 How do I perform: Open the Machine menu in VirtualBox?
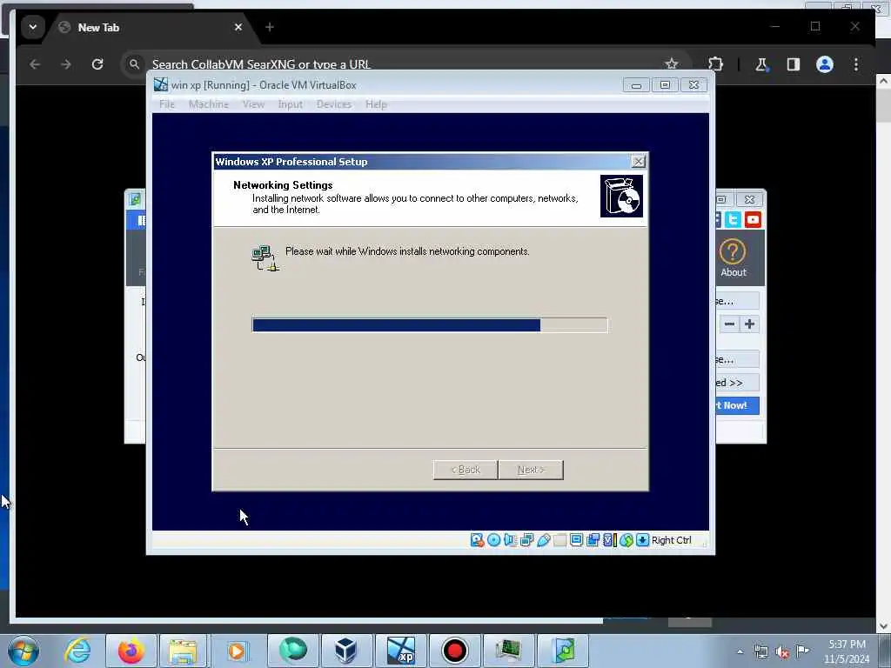[x=209, y=104]
